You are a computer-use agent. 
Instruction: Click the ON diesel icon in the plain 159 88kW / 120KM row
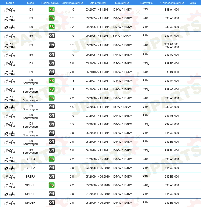pos(52,36)
